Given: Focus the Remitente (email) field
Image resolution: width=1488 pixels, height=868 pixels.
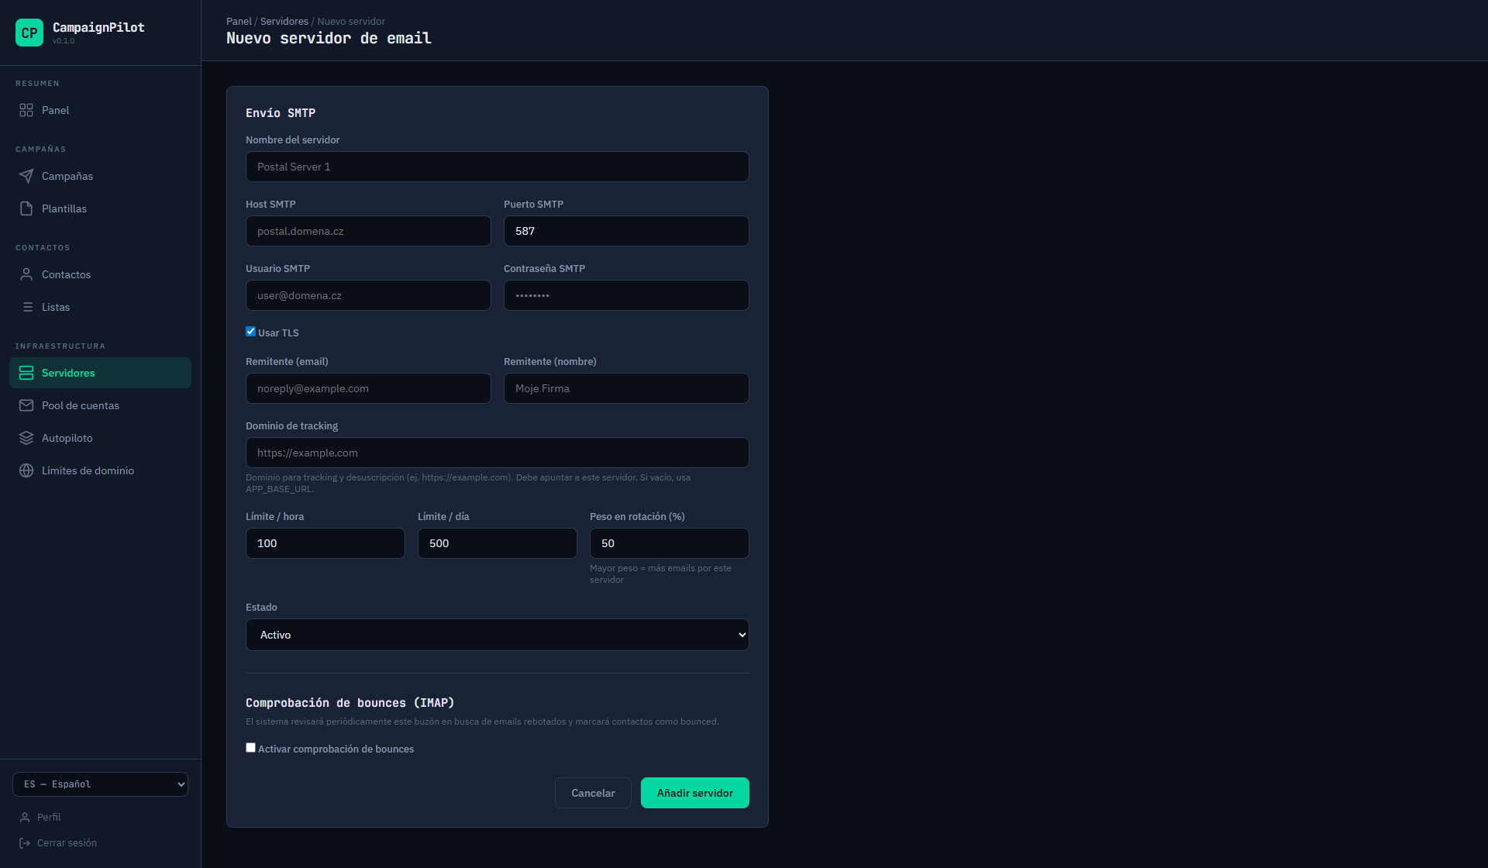Looking at the screenshot, I should pyautogui.click(x=368, y=388).
